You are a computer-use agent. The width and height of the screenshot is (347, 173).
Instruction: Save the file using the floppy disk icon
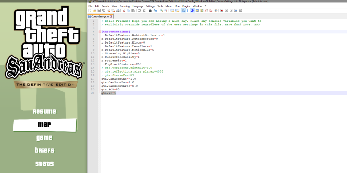[x=99, y=11]
